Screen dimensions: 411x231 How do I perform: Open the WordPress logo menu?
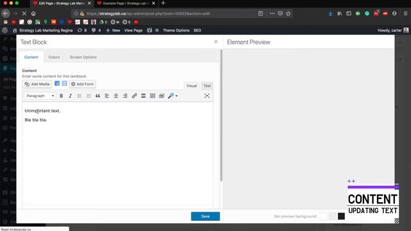[4, 30]
